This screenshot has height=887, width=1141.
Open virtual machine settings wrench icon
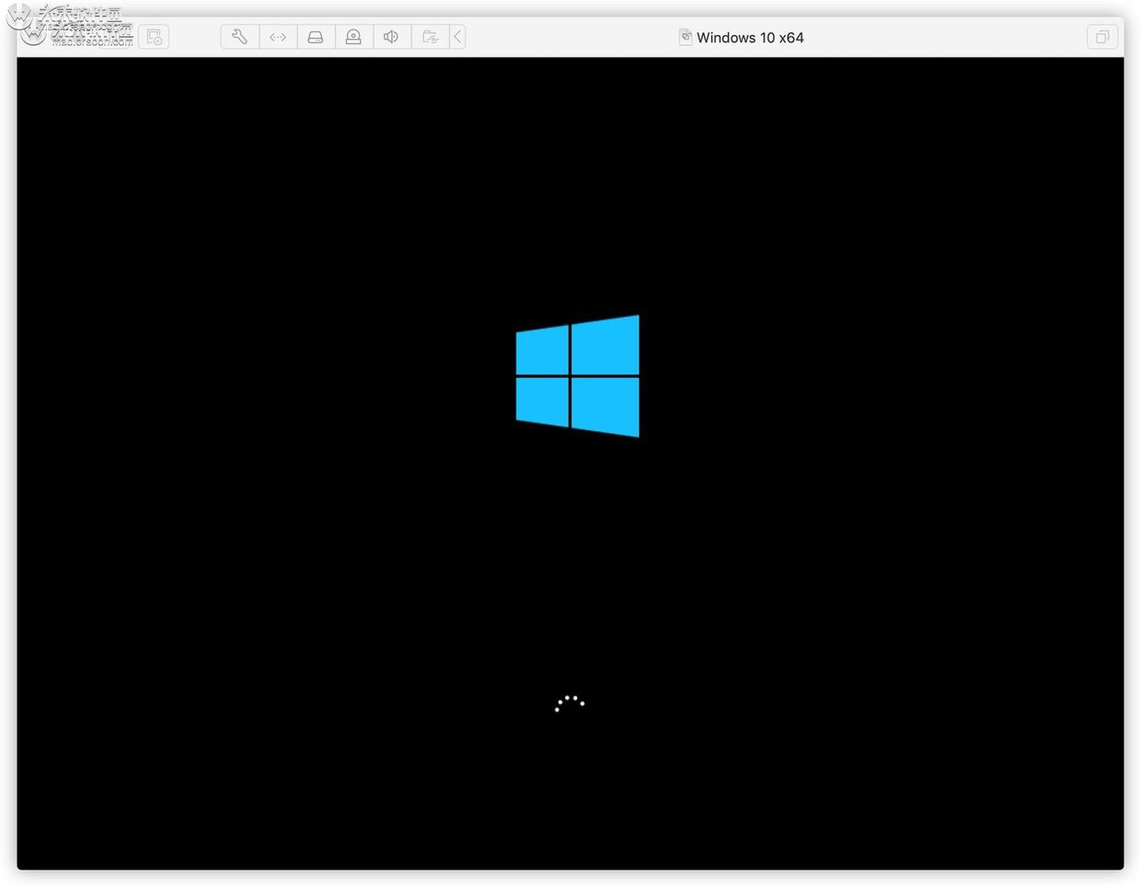pyautogui.click(x=239, y=37)
